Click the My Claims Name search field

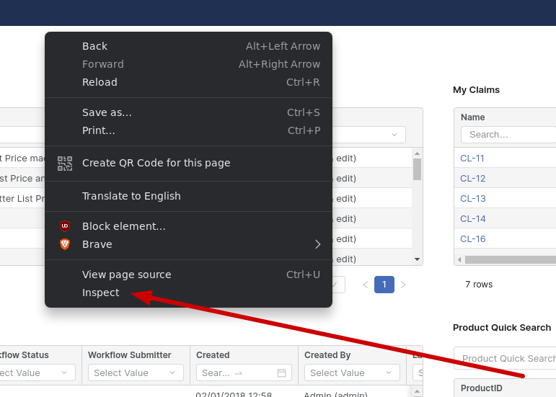(x=508, y=135)
